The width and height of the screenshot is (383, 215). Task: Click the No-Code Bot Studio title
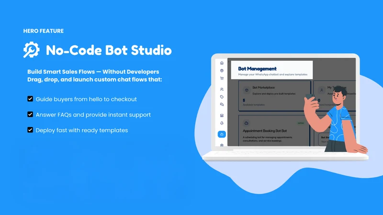pos(109,50)
